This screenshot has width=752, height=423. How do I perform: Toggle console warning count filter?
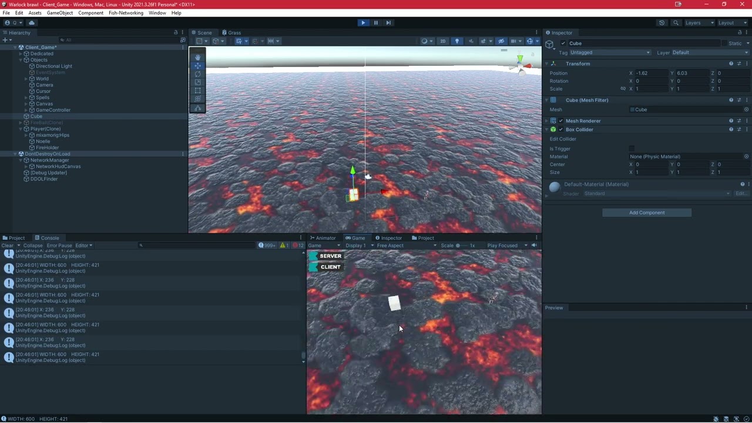coord(284,246)
